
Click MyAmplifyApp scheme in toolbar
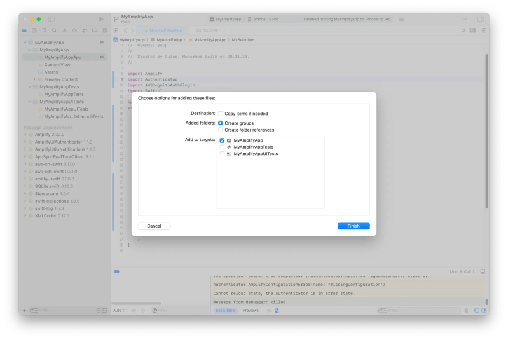(226, 19)
